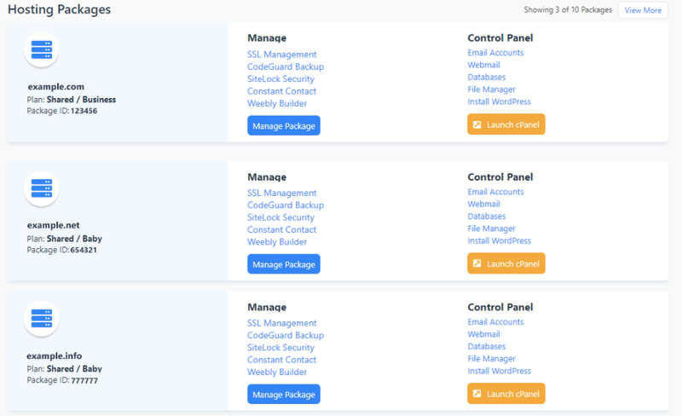Image resolution: width=682 pixels, height=416 pixels.
Task: Open Email Accounts for example.com
Action: [495, 53]
